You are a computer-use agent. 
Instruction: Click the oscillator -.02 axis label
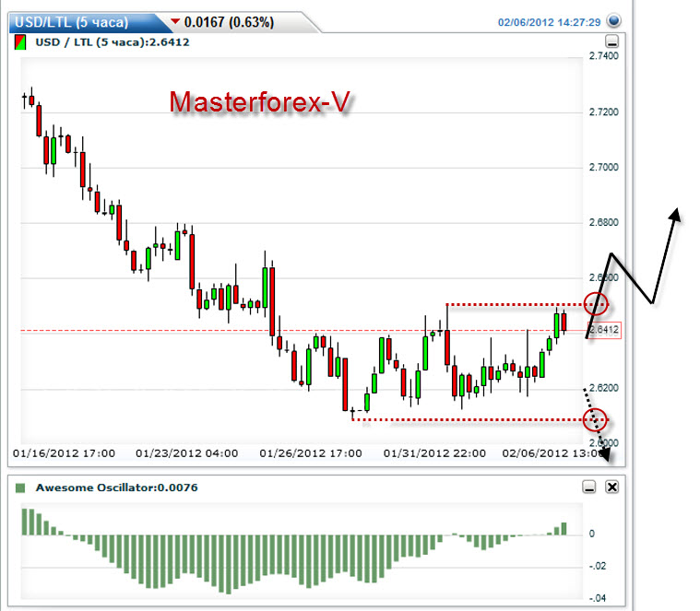pyautogui.click(x=598, y=567)
